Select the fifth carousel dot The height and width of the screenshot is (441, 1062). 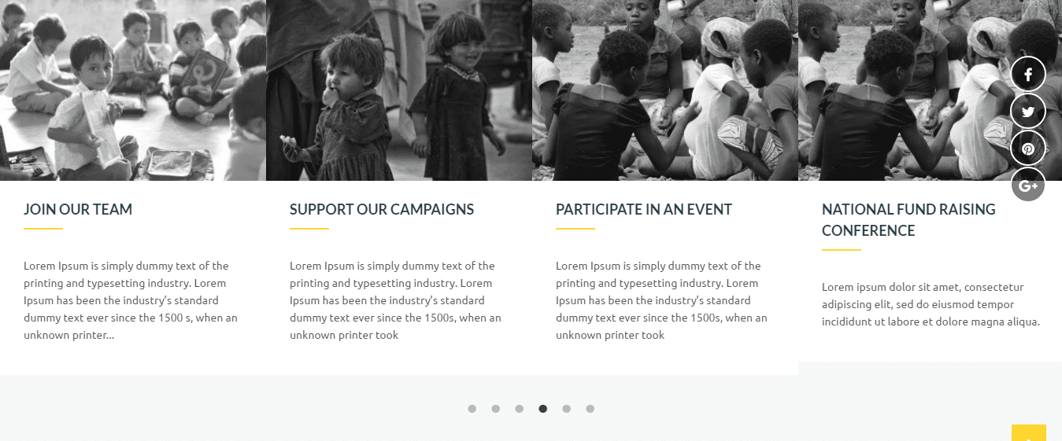567,409
